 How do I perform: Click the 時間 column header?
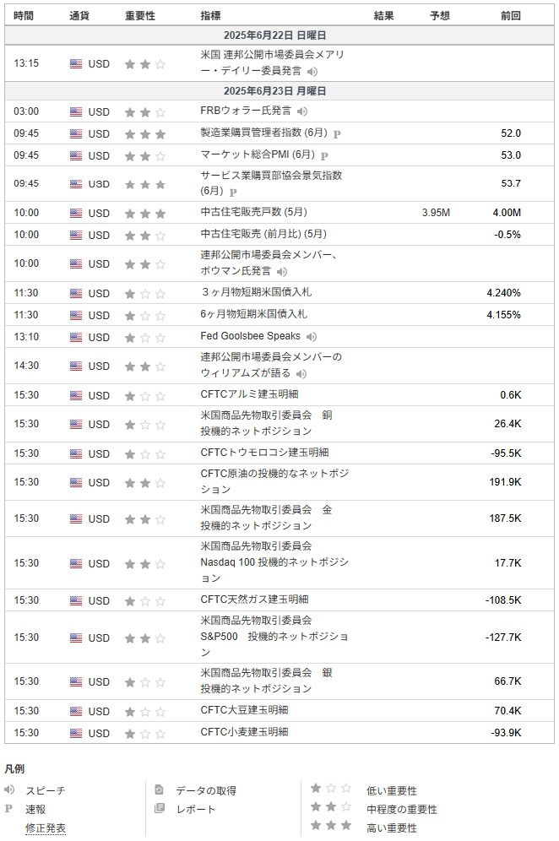click(x=24, y=15)
